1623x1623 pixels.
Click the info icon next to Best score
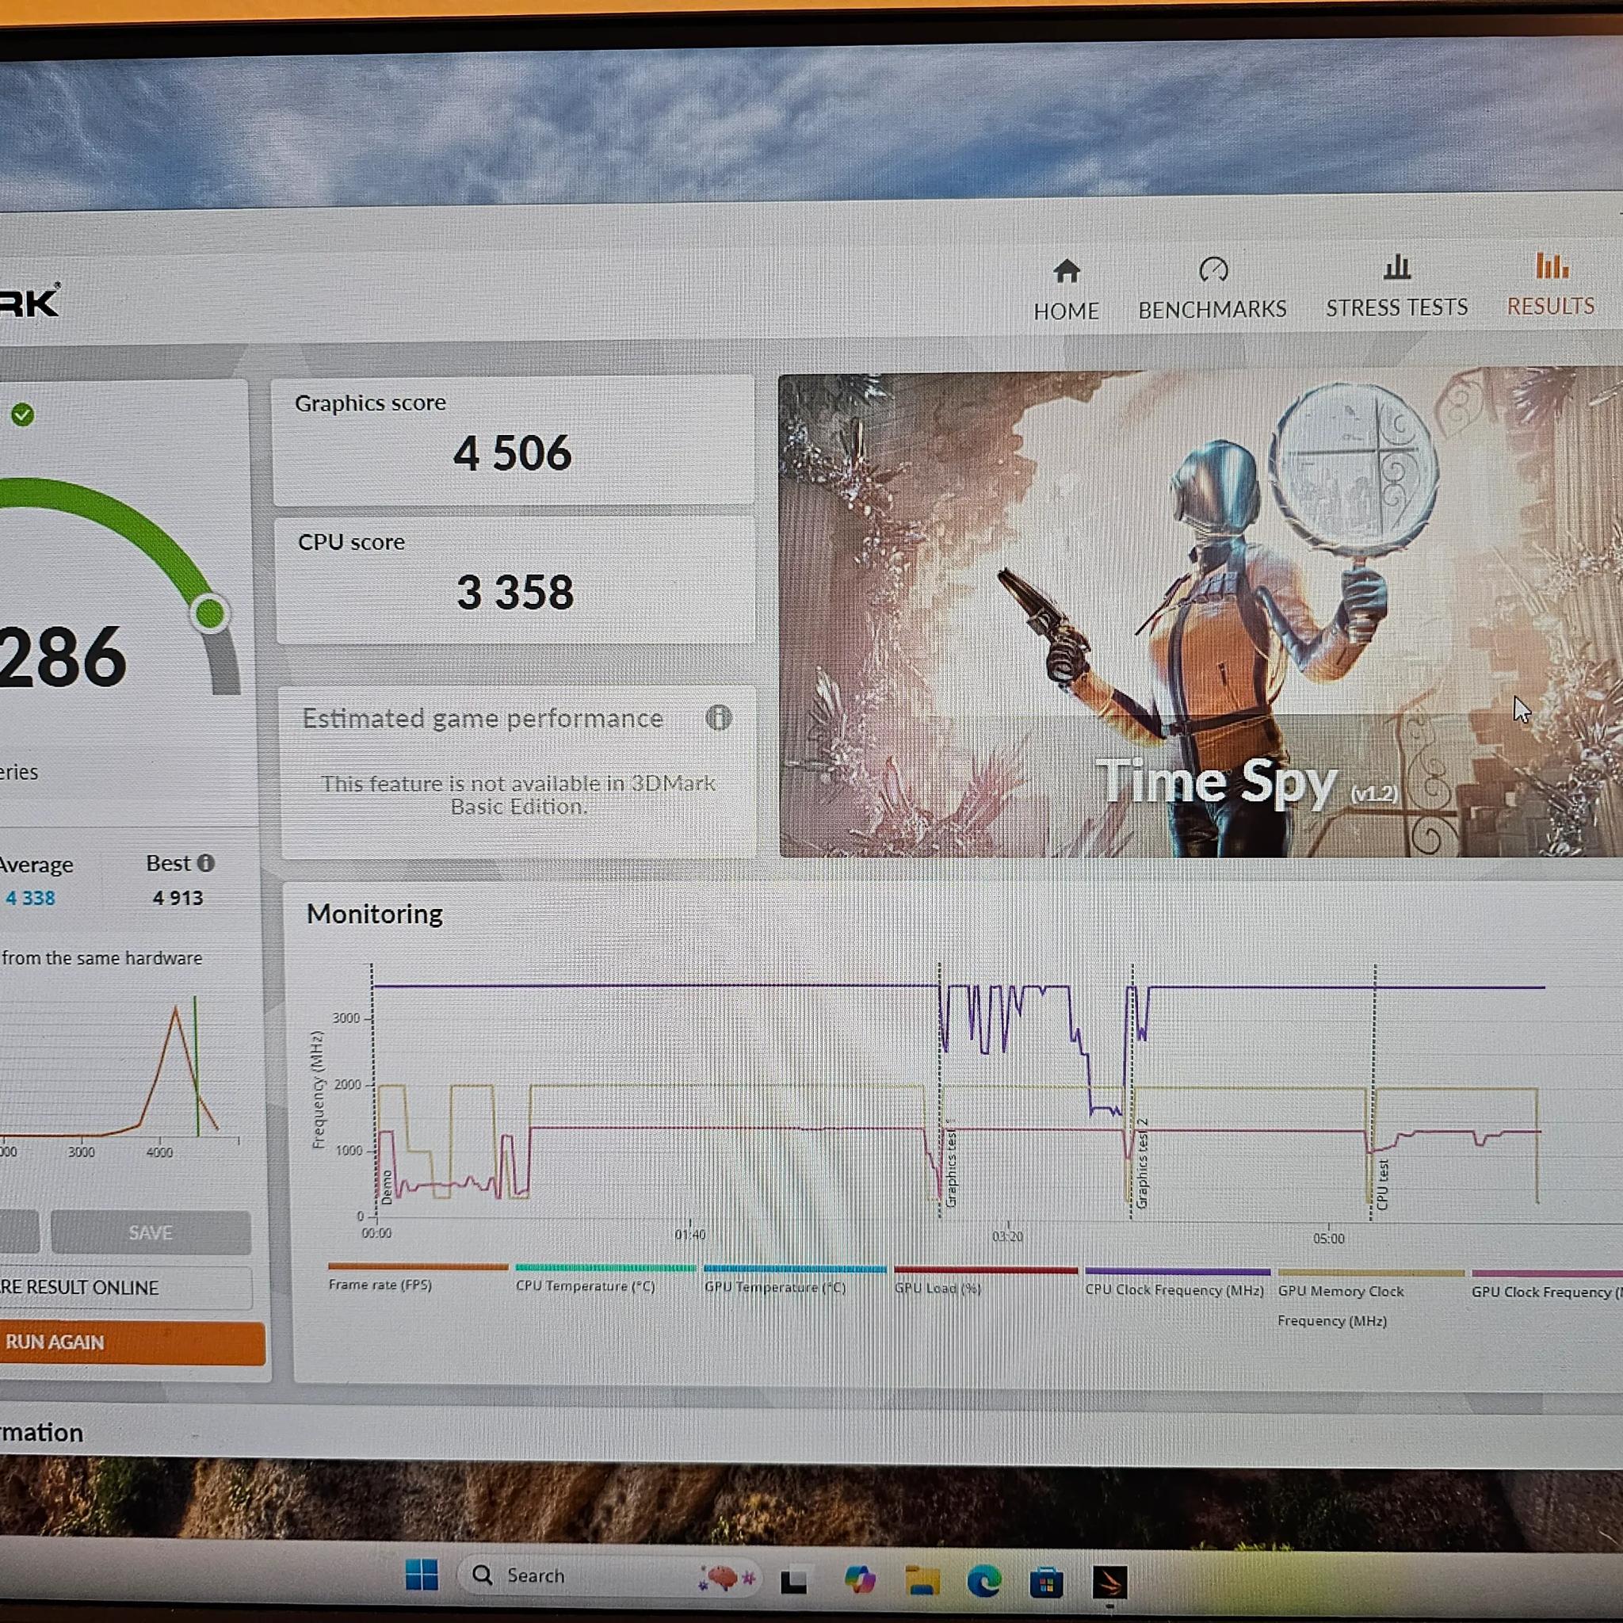point(206,863)
